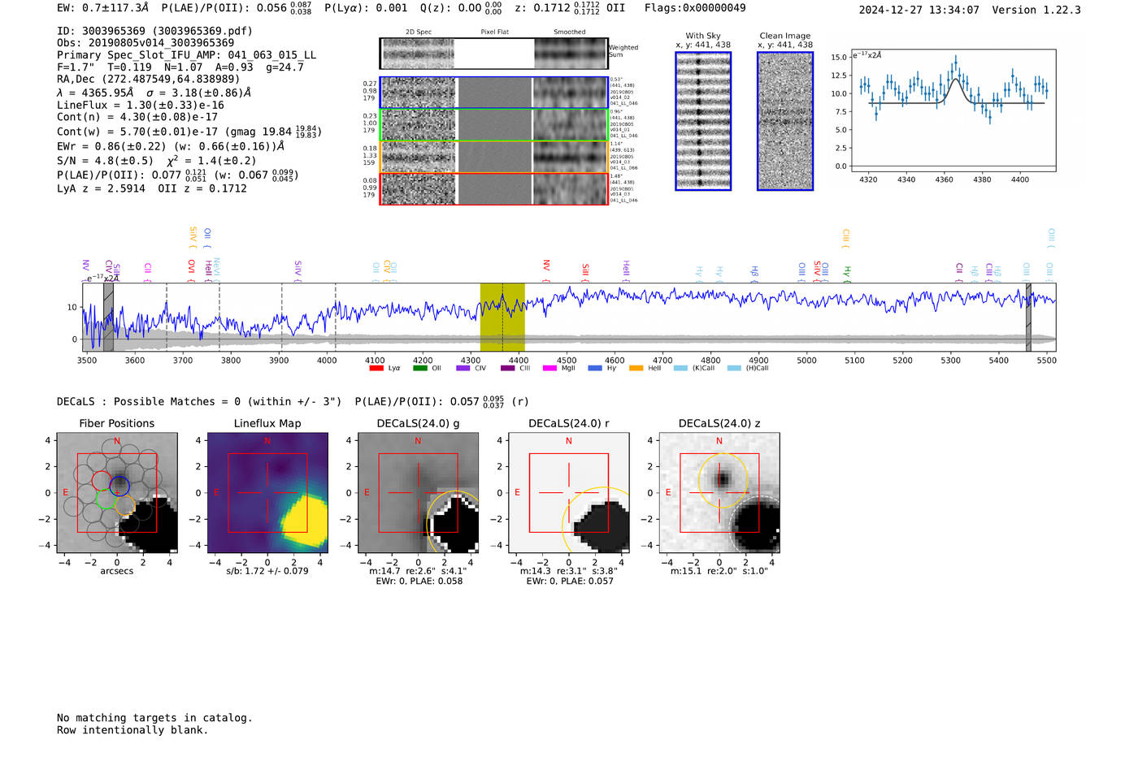
Task: Open the Fiber Positions image
Action: tap(117, 493)
